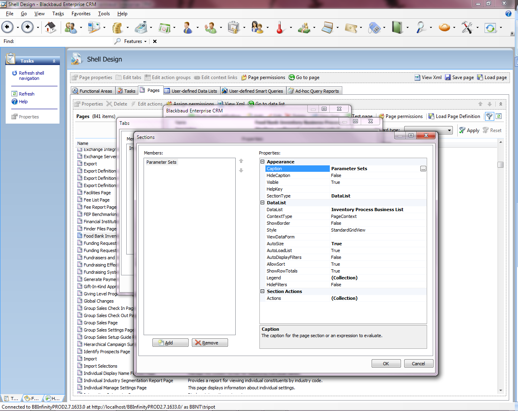The image size is (518, 411).
Task: Open the record type combo box
Action: [428, 130]
